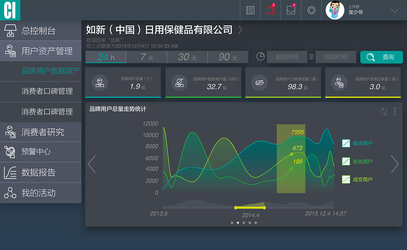Click the 用户资产管理 sidebar icon
The image size is (407, 250).
point(10,51)
